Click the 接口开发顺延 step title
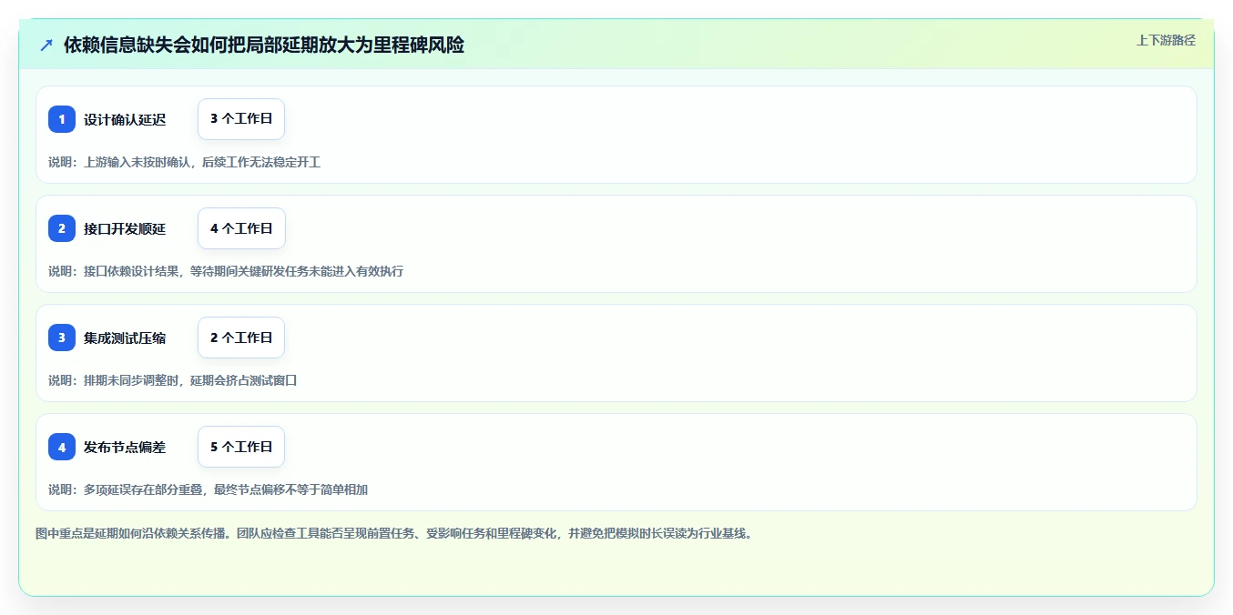1233x615 pixels. 125,228
